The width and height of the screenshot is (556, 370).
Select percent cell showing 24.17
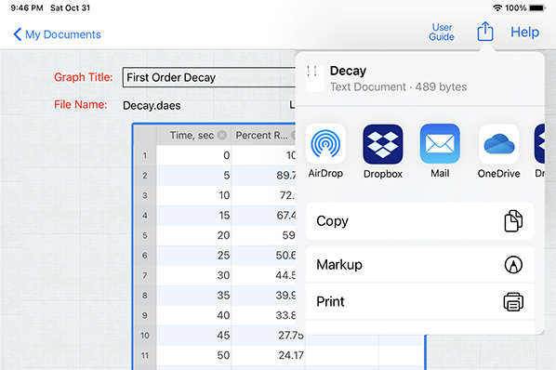(x=268, y=355)
